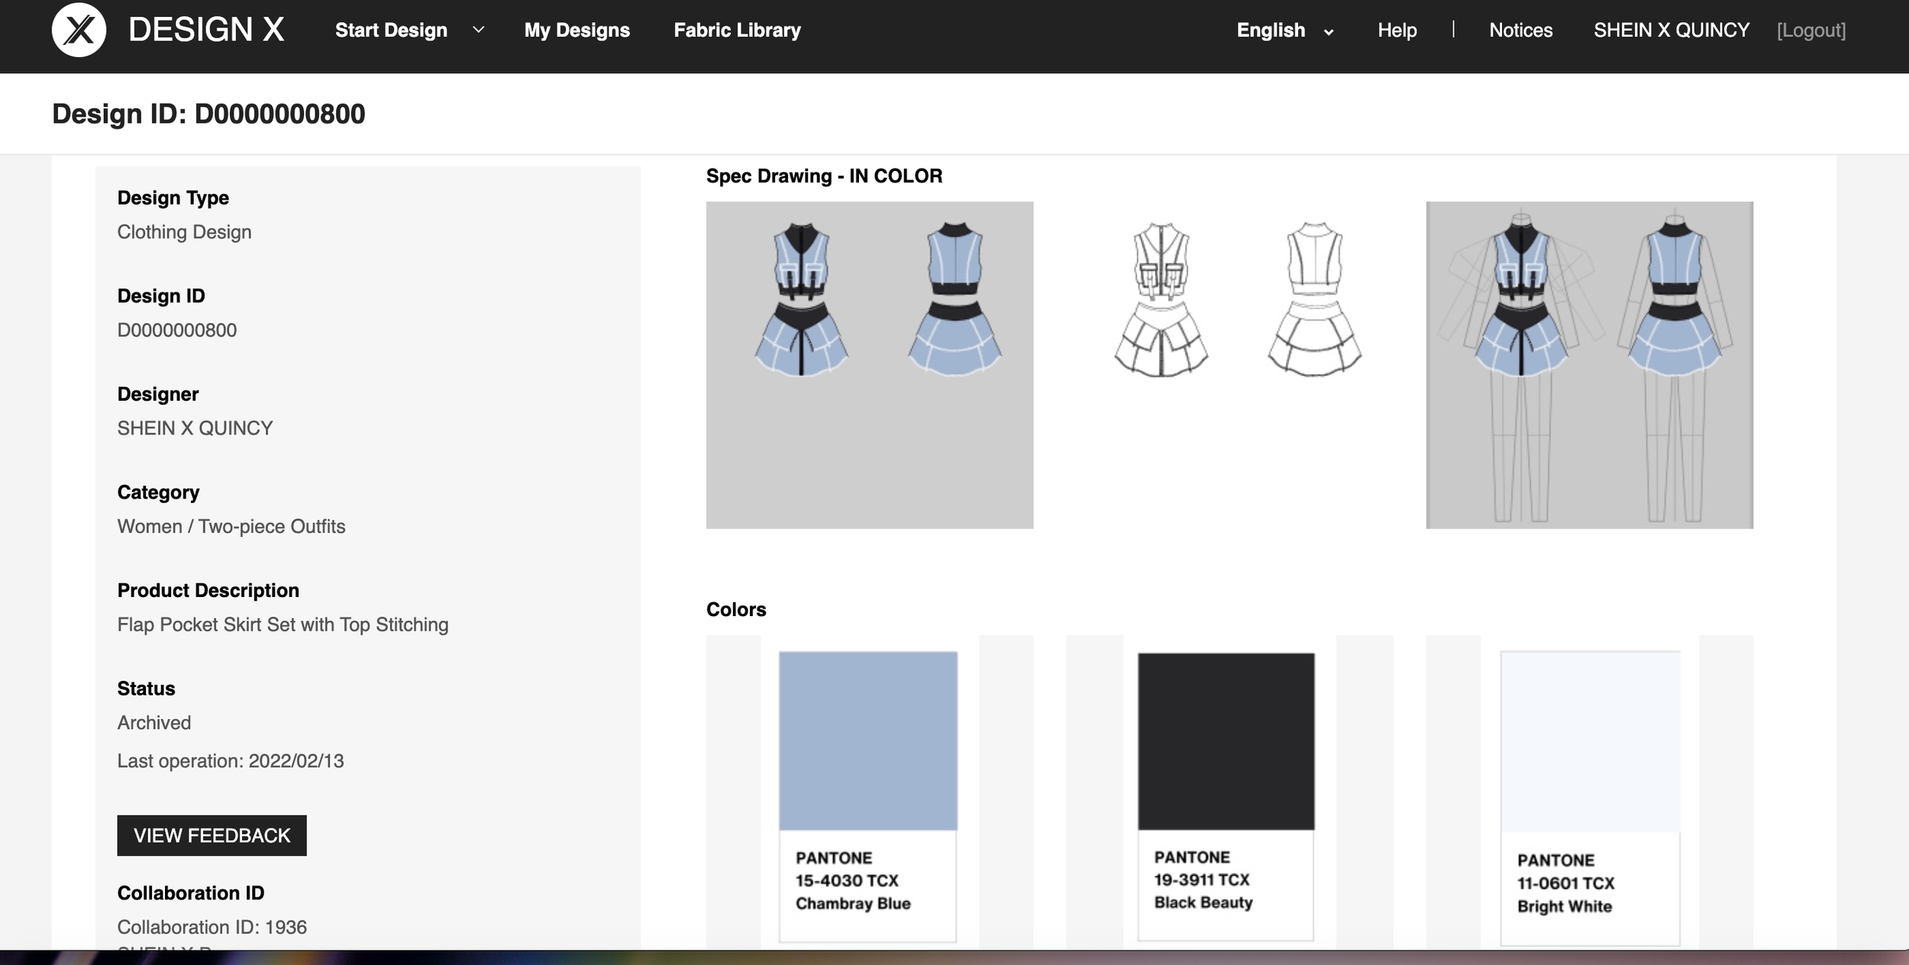Screen dimensions: 1909x965
Task: Click the DESIGN X logo icon
Action: [79, 31]
